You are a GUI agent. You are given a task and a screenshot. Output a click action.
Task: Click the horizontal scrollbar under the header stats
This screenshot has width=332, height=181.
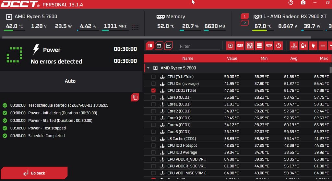tap(157, 37)
